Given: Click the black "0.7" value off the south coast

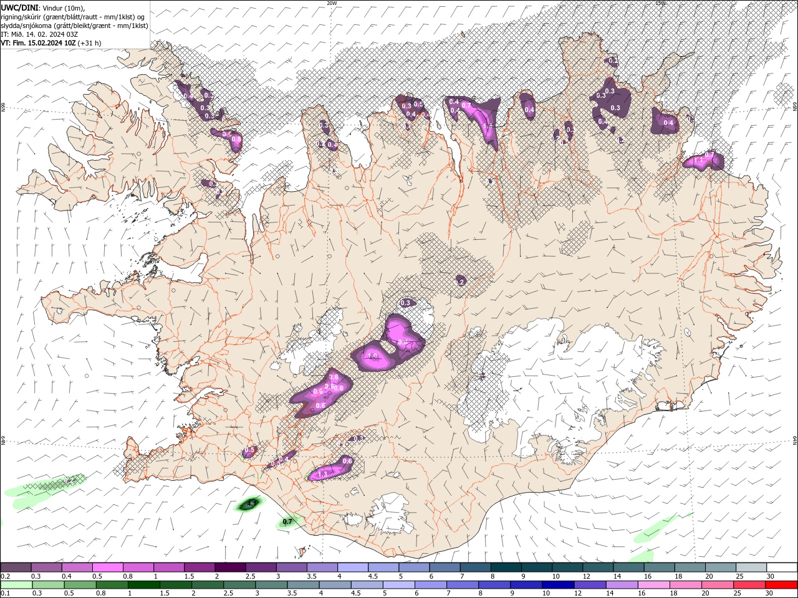Looking at the screenshot, I should (x=287, y=521).
